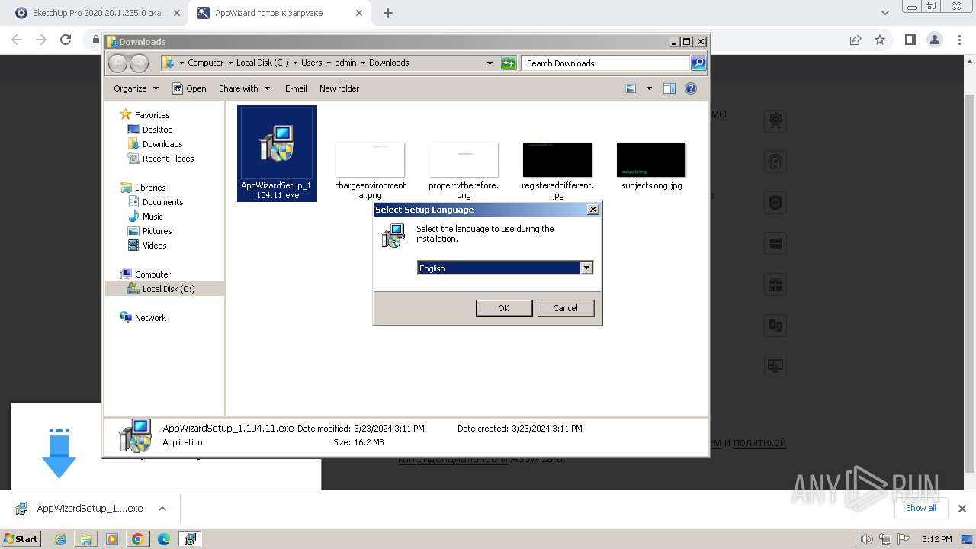Open Pictures library

157,231
